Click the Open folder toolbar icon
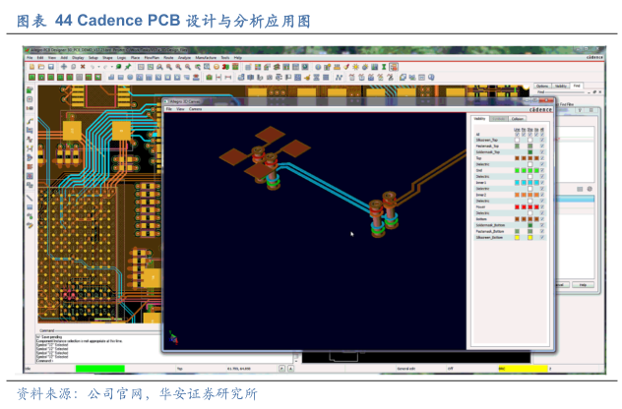622x409 pixels. (38, 67)
